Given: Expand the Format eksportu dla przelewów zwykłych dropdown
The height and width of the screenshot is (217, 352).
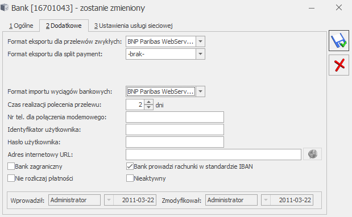Looking at the screenshot, I should (201, 41).
